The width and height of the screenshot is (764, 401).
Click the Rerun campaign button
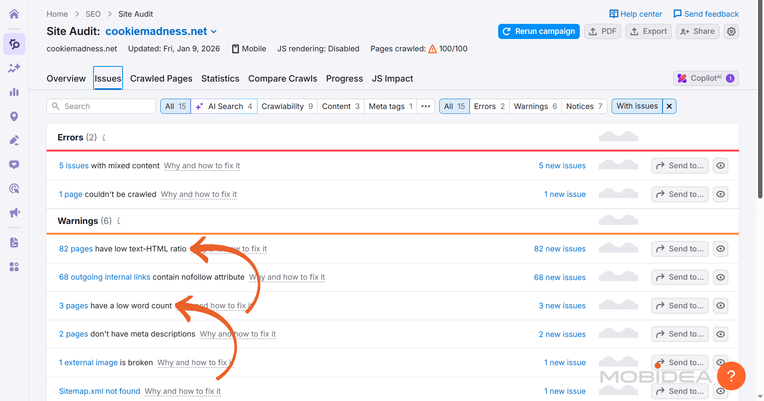(538, 31)
